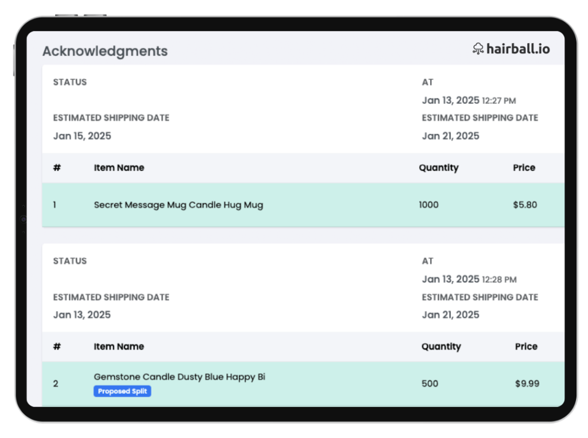Click the quantity 1000 cell
Screen dimensions: 588x438
428,205
